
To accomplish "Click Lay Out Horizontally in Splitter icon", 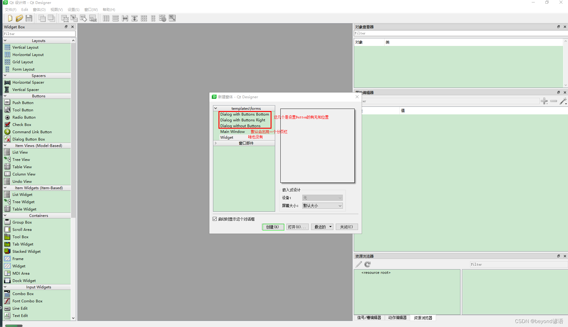I will (125, 18).
